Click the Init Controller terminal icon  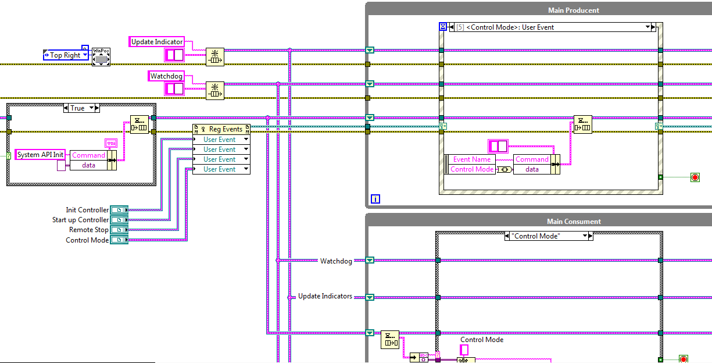(x=119, y=210)
